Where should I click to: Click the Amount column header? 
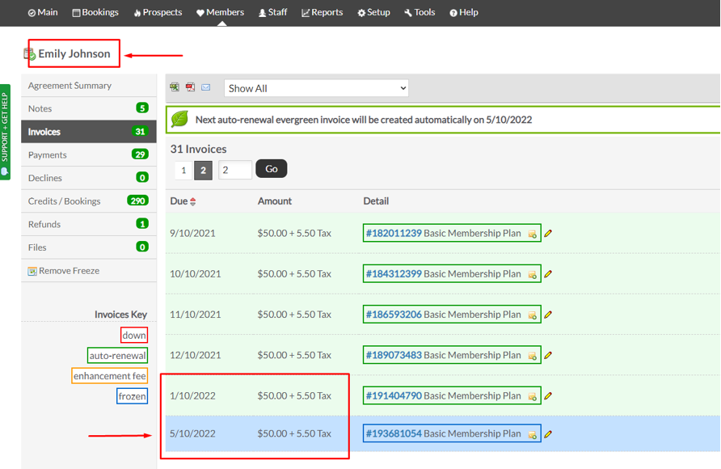pos(275,201)
